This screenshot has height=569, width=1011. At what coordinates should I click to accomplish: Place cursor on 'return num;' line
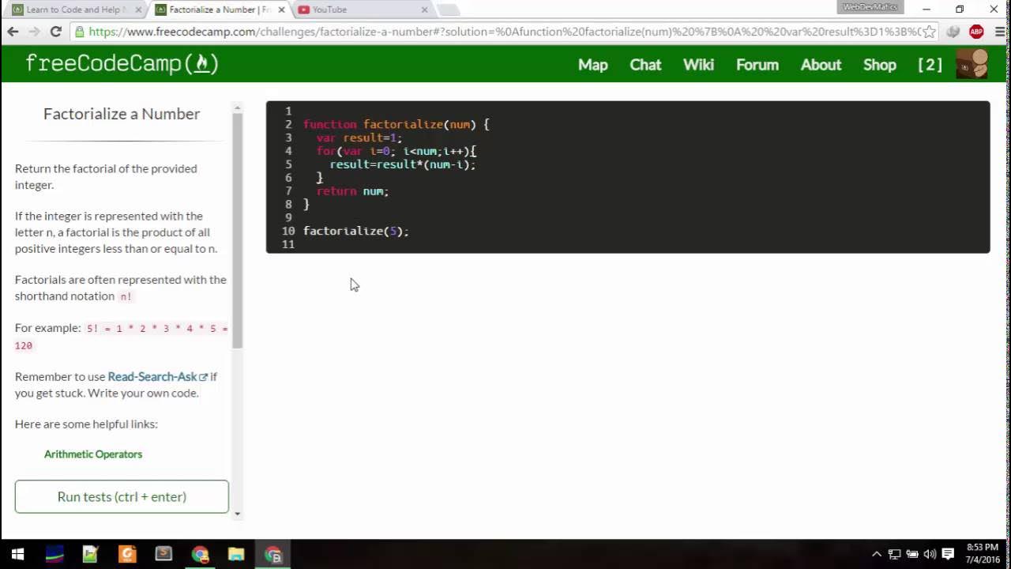pyautogui.click(x=352, y=191)
